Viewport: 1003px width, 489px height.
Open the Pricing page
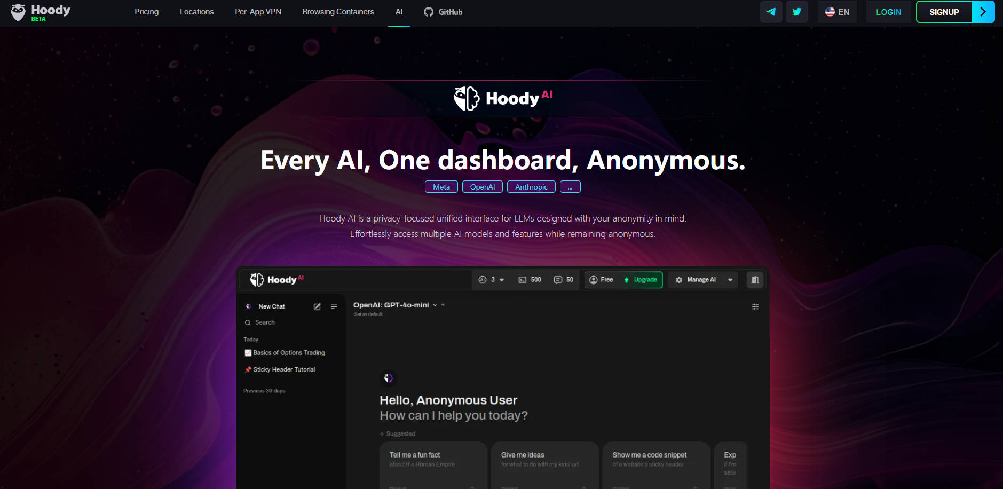pyautogui.click(x=146, y=12)
